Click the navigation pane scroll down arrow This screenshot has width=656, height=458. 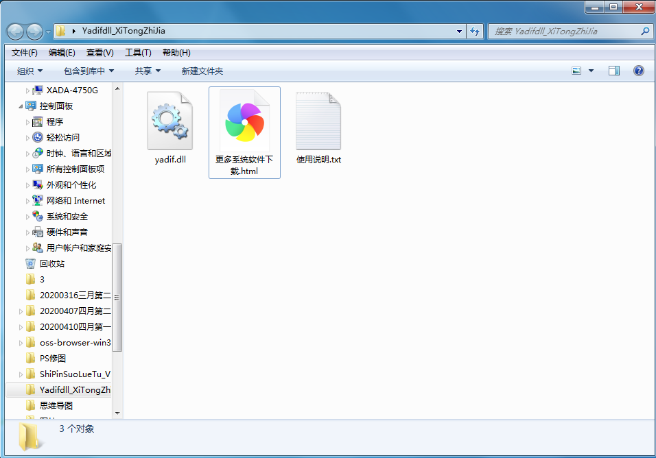point(117,413)
